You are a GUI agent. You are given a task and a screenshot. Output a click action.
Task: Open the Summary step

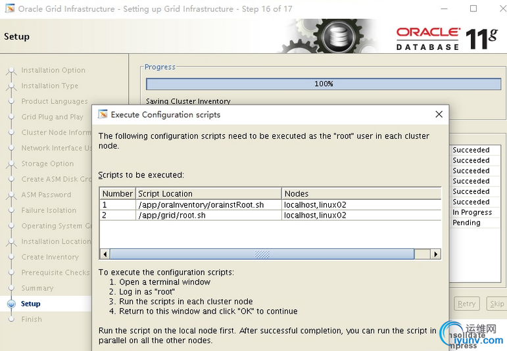pyautogui.click(x=37, y=288)
